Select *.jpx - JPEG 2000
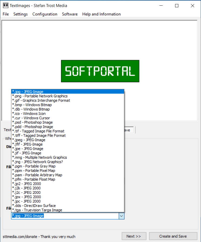Screen dimensions: 201x242 (x=68, y=197)
